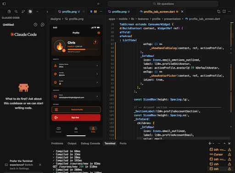Open the lib breadcrumb segment
This screenshot has width=235, height=173.
click(x=133, y=19)
